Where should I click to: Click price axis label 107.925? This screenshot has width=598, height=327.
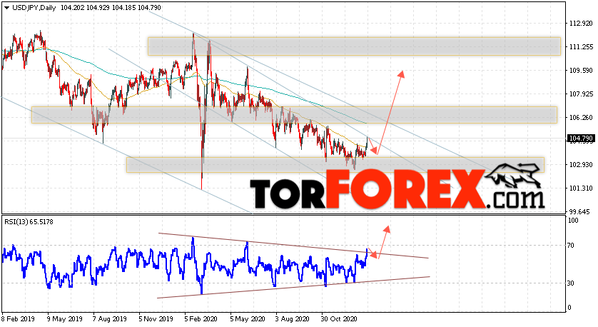tap(581, 94)
